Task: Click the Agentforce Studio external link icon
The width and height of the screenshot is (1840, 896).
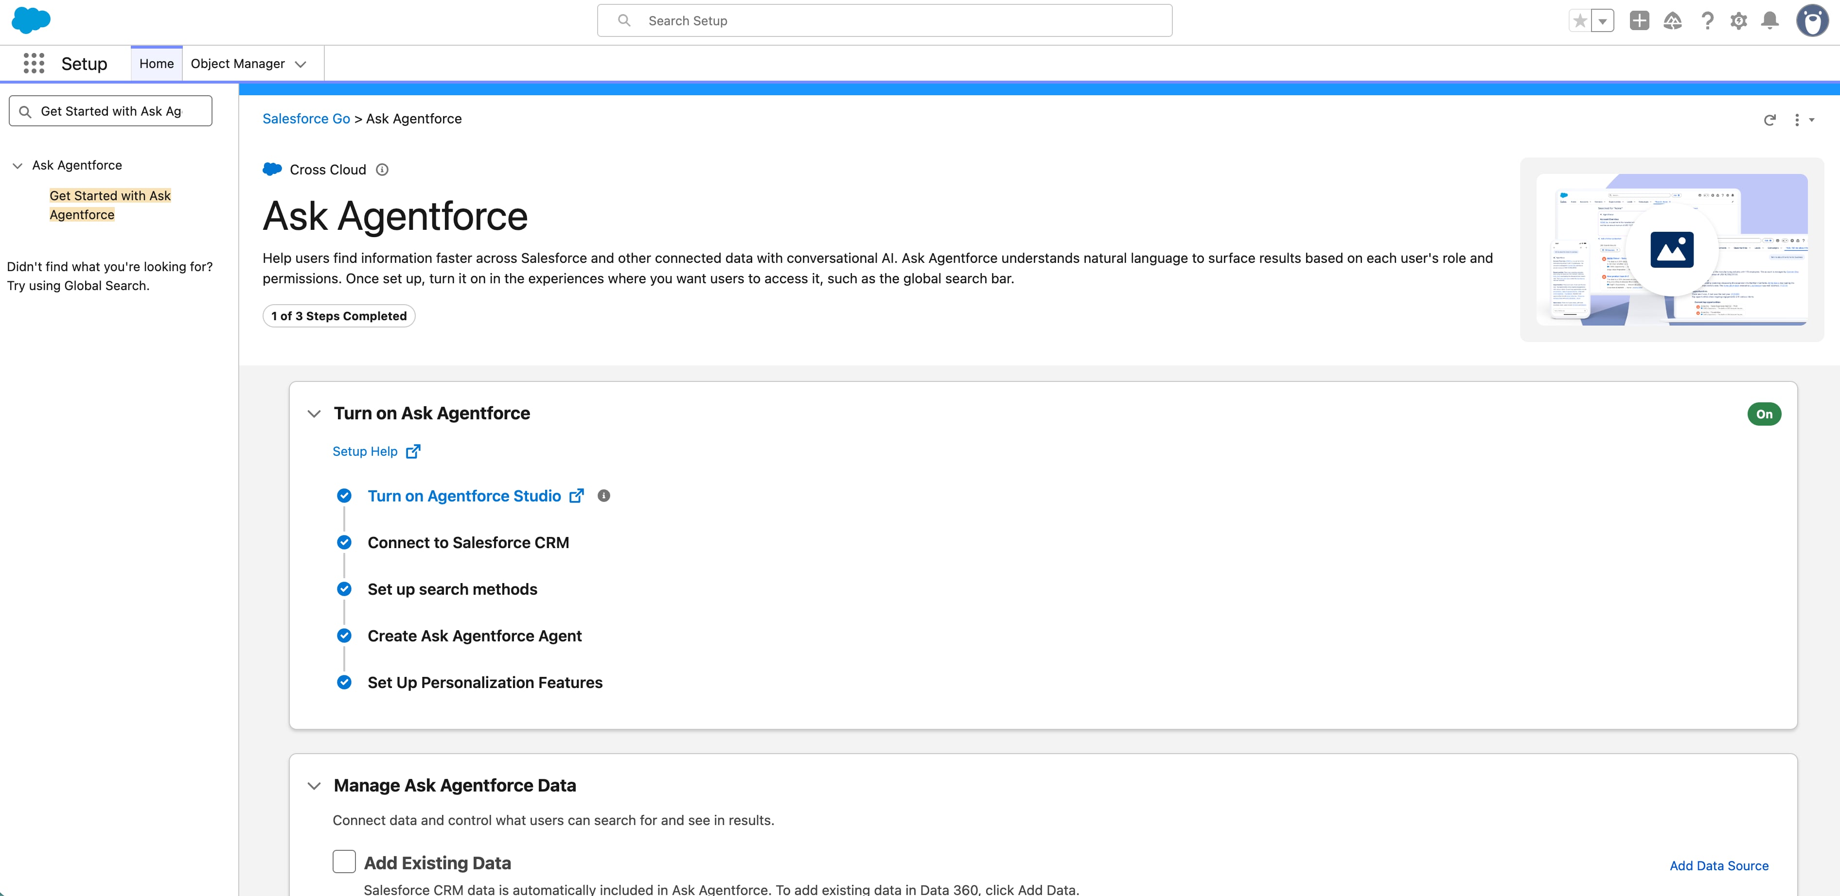Action: [x=576, y=496]
